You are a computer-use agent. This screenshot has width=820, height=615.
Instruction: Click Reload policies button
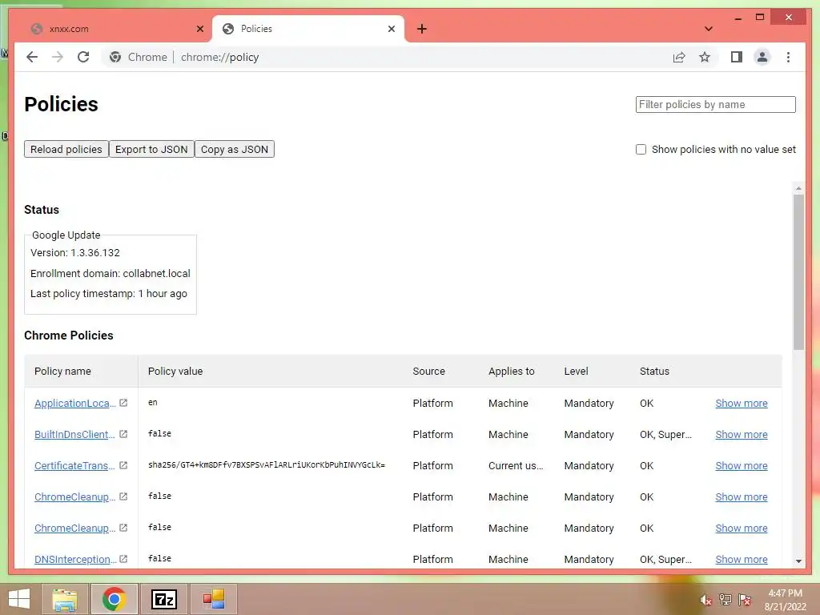(x=66, y=149)
